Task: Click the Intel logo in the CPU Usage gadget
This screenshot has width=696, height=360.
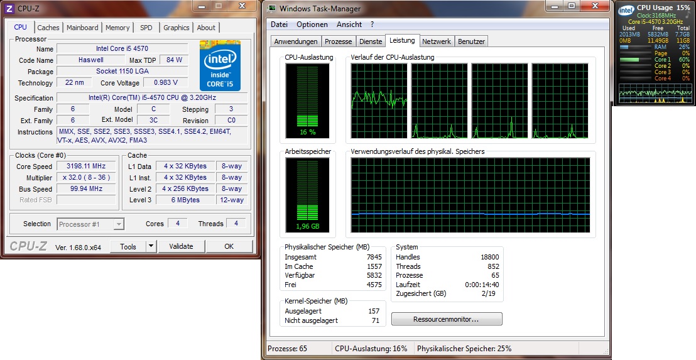Action: click(x=626, y=10)
